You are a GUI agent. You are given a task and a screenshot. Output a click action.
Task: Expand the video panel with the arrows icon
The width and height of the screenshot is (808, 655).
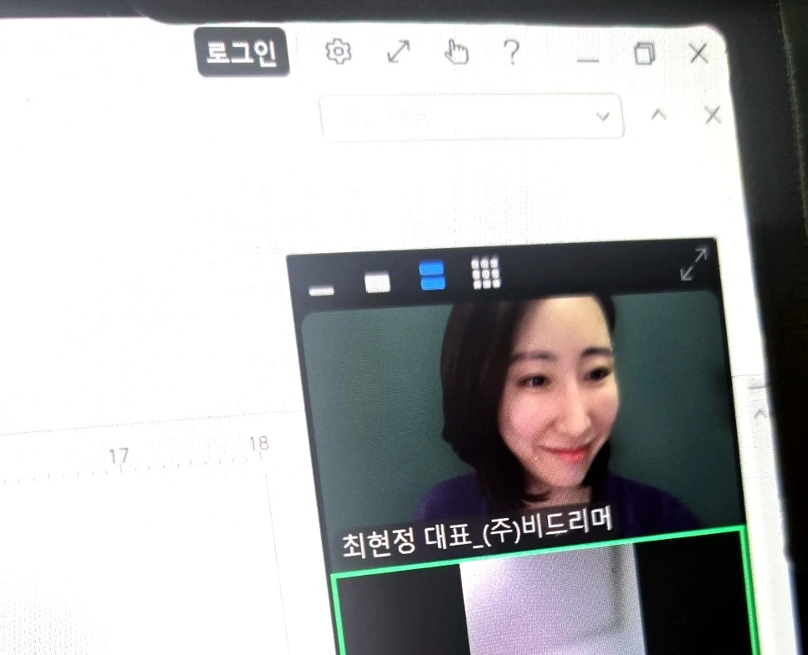(694, 264)
